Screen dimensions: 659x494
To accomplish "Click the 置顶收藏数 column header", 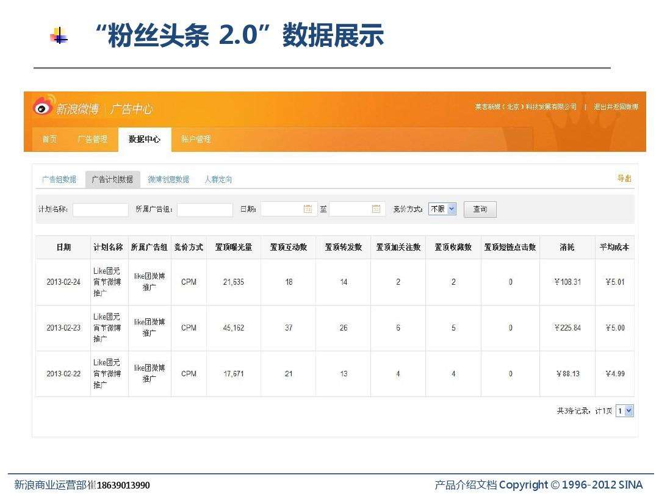I will (x=453, y=247).
